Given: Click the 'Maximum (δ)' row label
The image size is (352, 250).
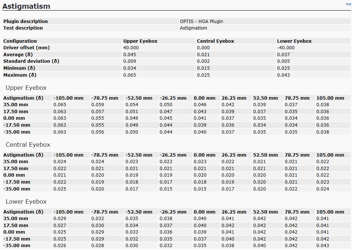Looking at the screenshot, I should [x=20, y=75].
